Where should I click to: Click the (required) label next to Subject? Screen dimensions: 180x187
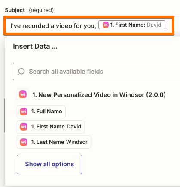click(x=41, y=10)
